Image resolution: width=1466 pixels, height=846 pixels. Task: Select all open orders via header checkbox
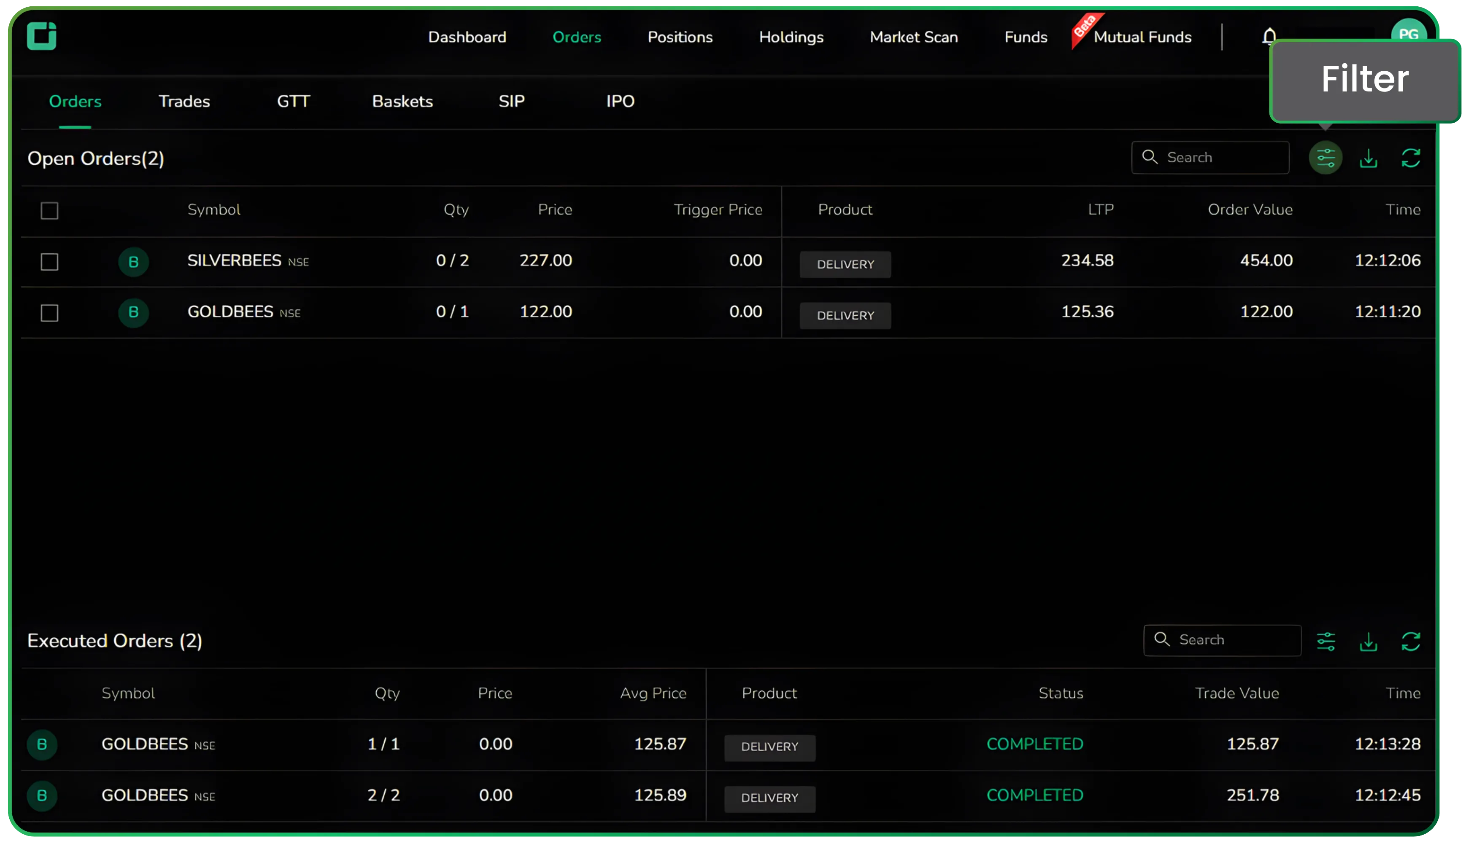point(49,211)
